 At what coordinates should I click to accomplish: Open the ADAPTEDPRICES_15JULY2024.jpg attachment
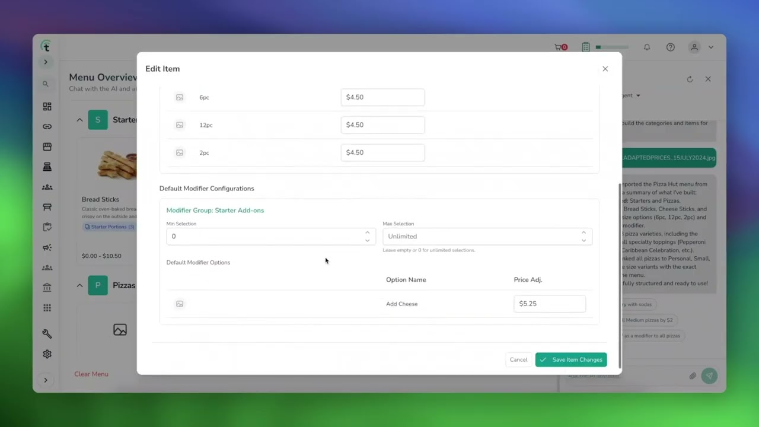pyautogui.click(x=669, y=158)
